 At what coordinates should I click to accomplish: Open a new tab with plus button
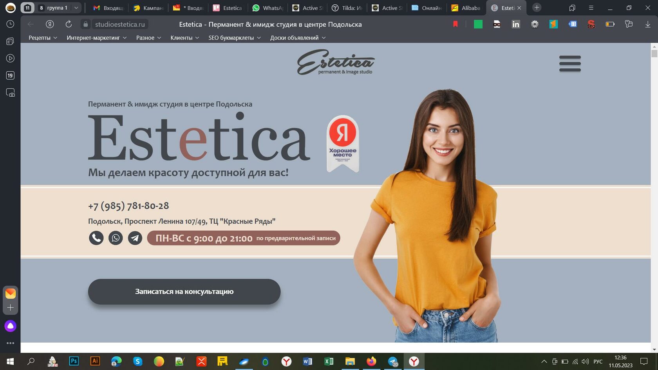(x=537, y=8)
